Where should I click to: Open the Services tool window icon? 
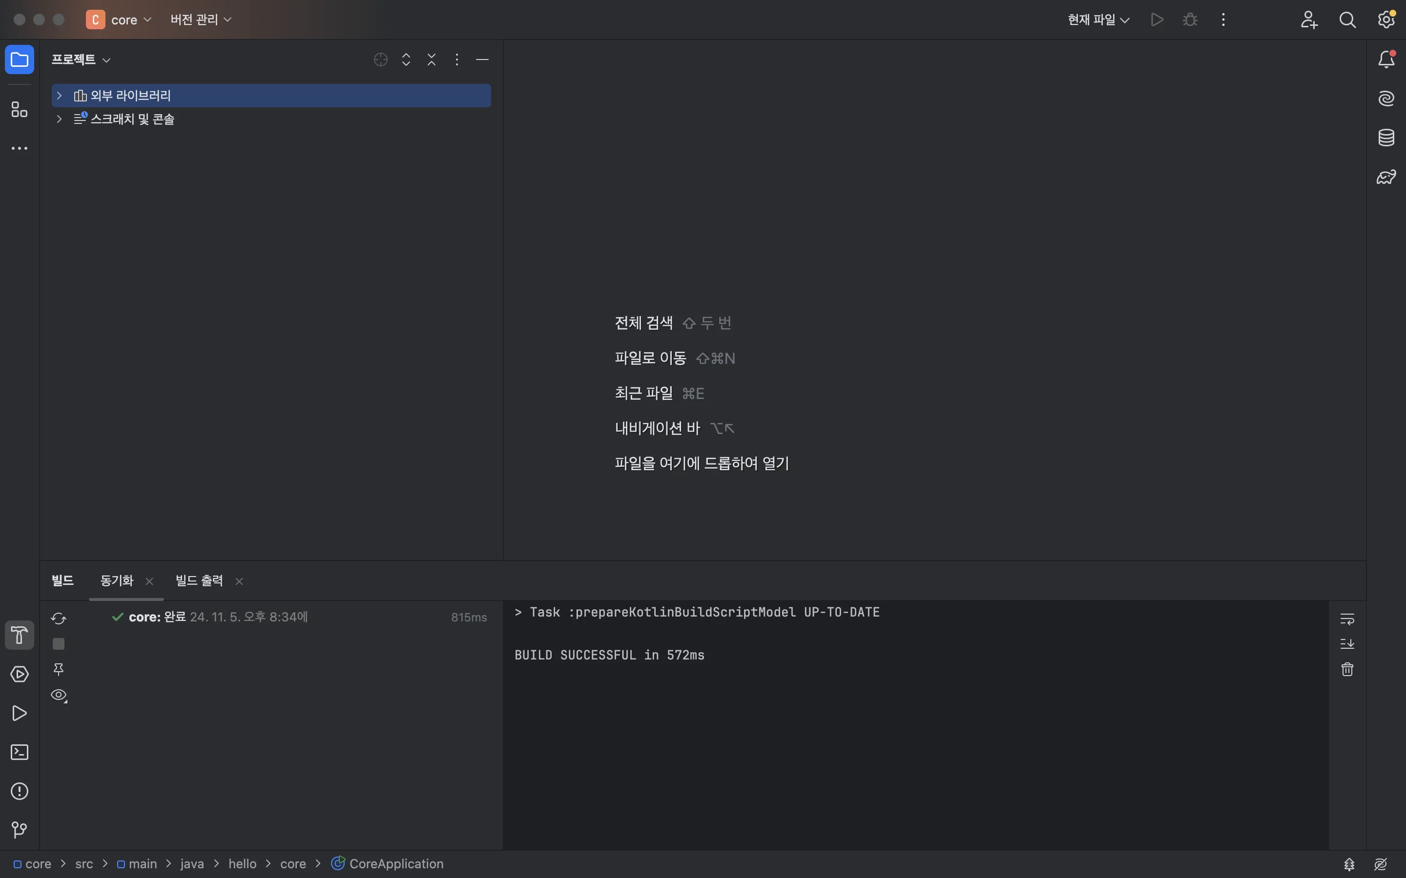click(x=19, y=674)
